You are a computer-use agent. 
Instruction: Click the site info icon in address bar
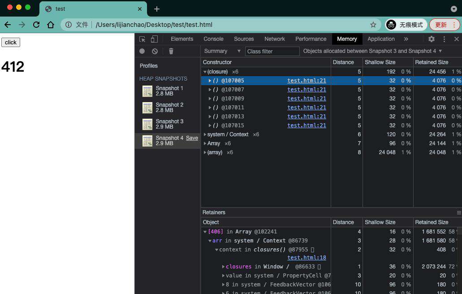click(69, 25)
